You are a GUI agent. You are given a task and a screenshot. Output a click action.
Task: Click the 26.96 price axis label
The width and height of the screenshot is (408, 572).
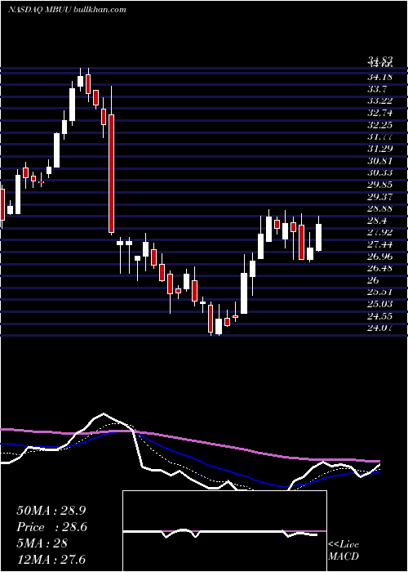379,257
